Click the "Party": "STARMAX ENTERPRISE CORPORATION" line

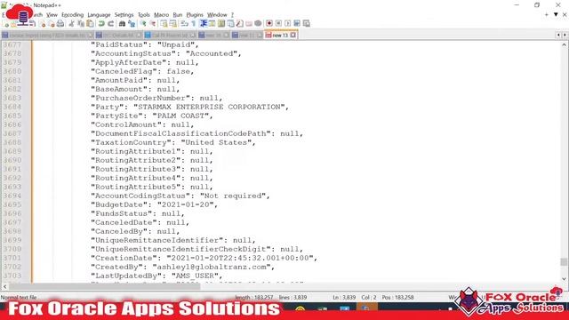coord(189,107)
